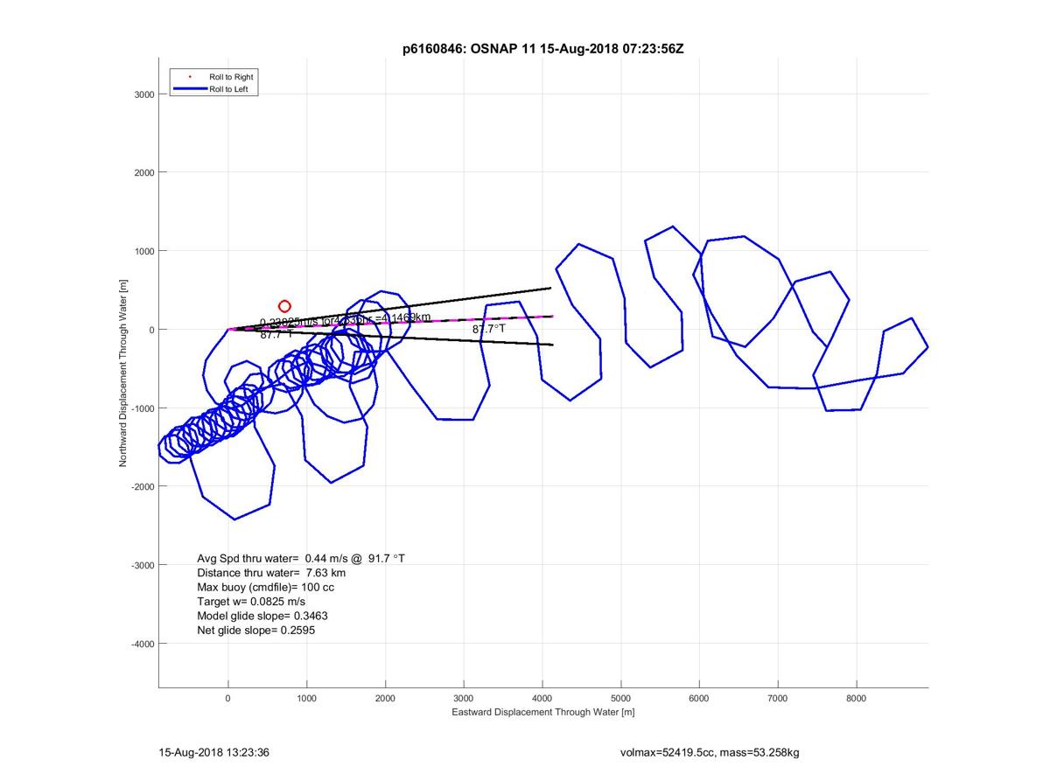This screenshot has height=774, width=1050.
Task: Click the 0 tick on the northward axis
Action: 151,330
